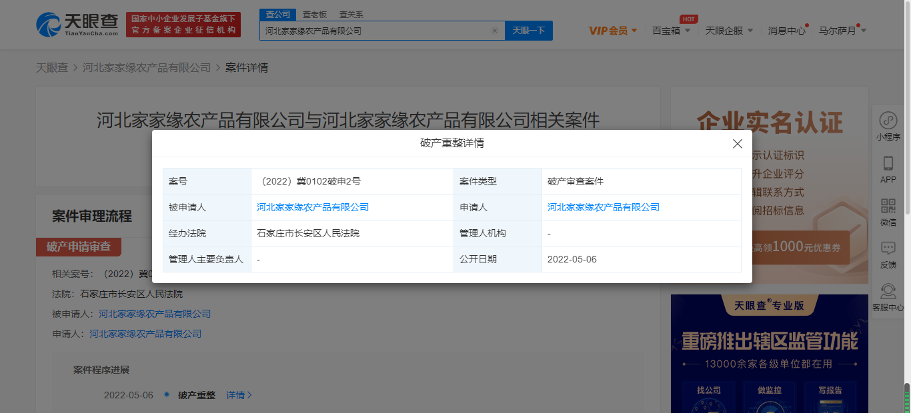The height and width of the screenshot is (413, 911).
Task: Open the TianYanCha logo homepage
Action: [77, 25]
